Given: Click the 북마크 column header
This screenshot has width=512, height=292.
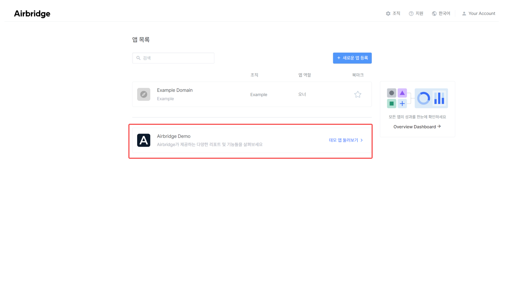Looking at the screenshot, I should pyautogui.click(x=358, y=75).
